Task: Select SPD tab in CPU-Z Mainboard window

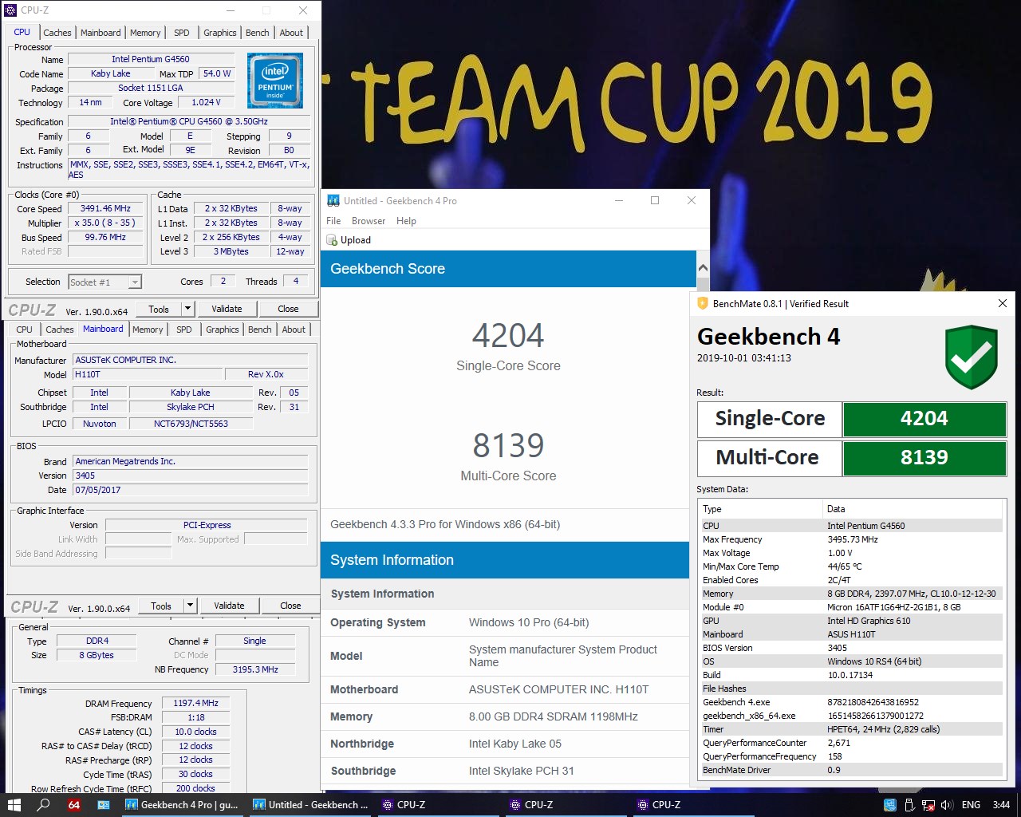Action: (x=184, y=330)
